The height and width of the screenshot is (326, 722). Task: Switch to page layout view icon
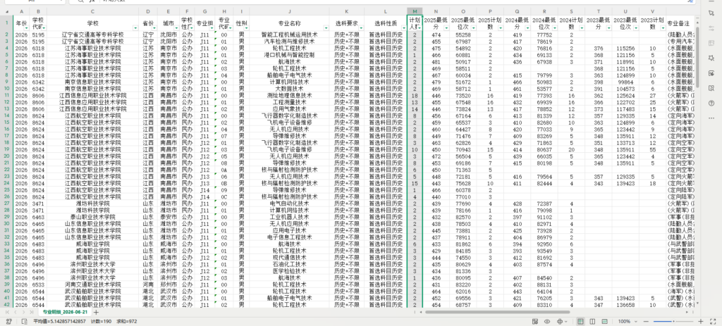592,321
